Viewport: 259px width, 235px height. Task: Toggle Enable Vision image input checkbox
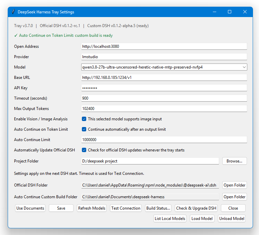click(x=84, y=119)
